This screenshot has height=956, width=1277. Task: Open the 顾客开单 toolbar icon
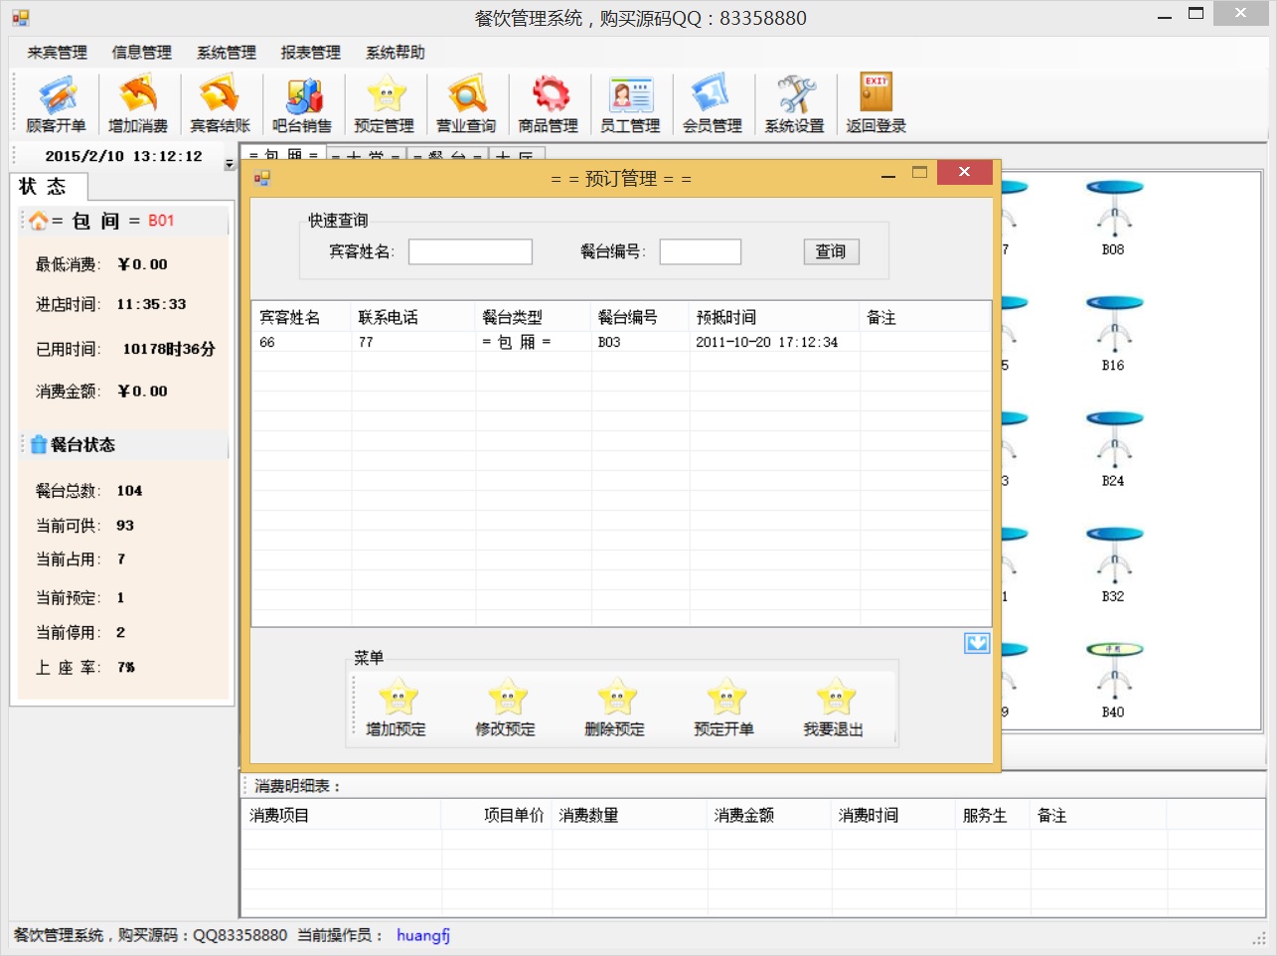point(56,103)
